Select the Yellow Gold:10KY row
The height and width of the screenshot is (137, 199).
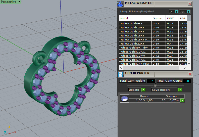point(153,27)
